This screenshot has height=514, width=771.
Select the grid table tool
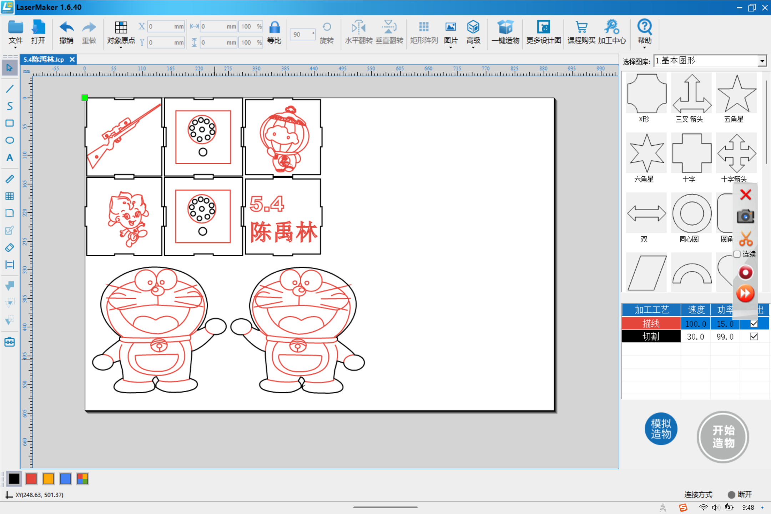10,196
